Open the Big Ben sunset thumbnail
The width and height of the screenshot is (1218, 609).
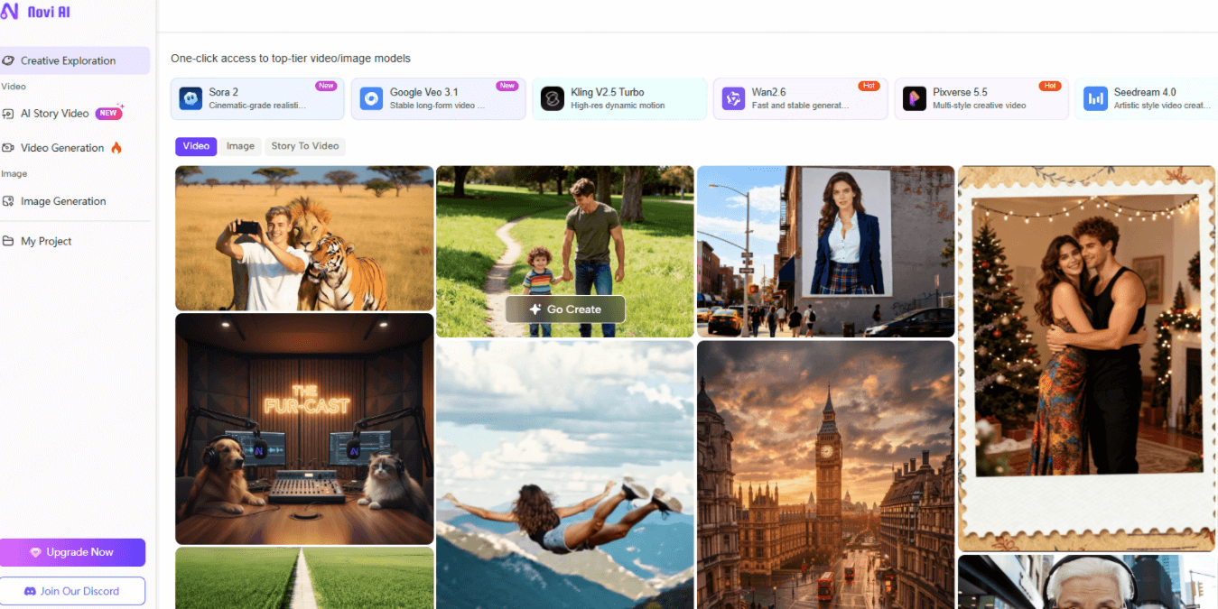825,474
